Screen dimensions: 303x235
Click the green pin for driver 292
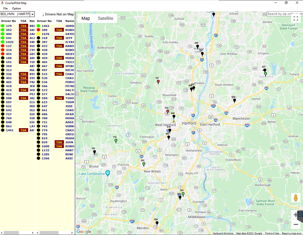pyautogui.click(x=143, y=164)
